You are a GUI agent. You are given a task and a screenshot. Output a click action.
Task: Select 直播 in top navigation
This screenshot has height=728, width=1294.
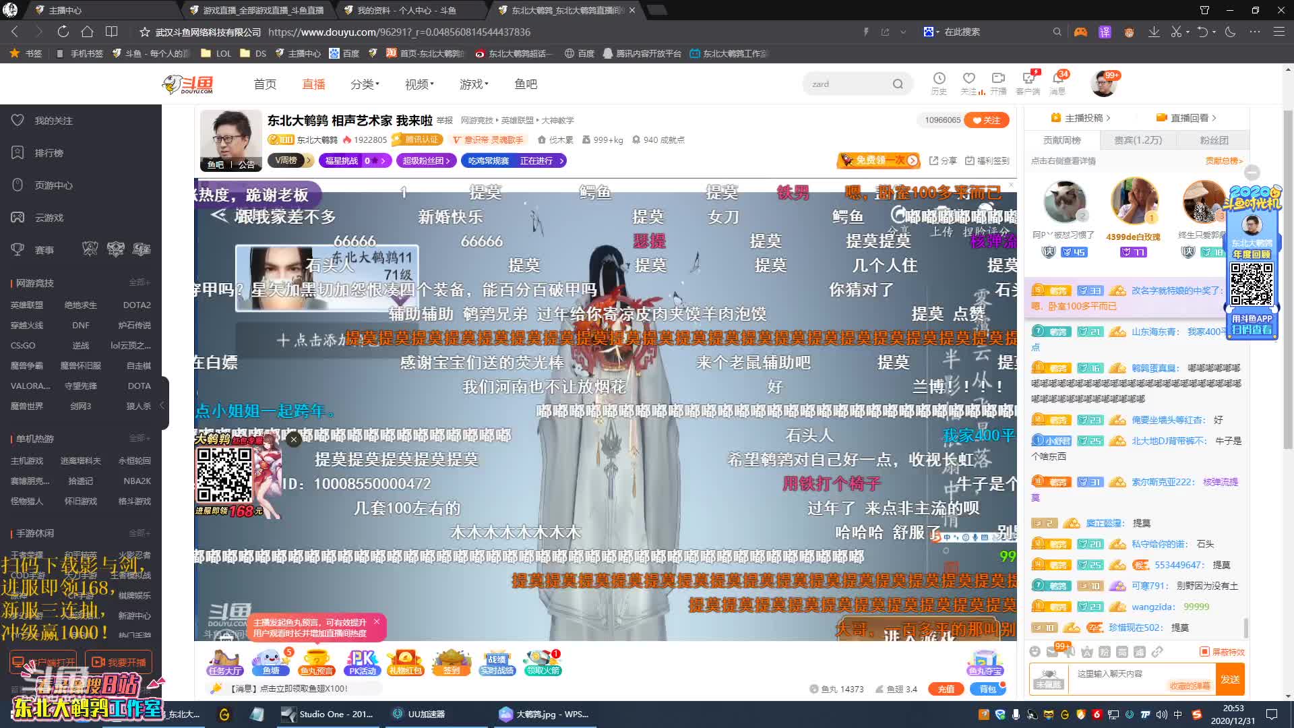tap(313, 84)
